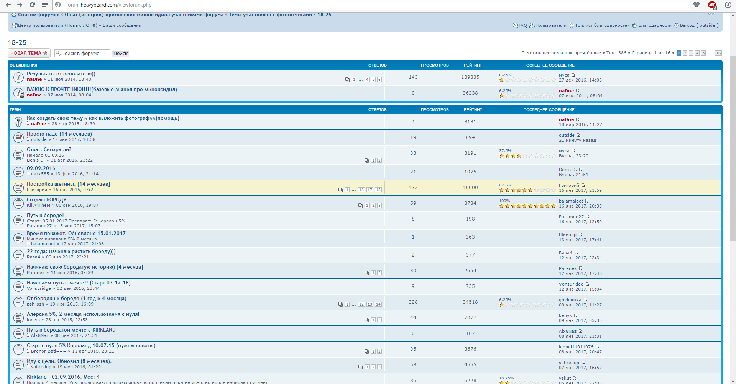Click the Поиск search button
Image resolution: width=736 pixels, height=384 pixels.
pyautogui.click(x=120, y=54)
